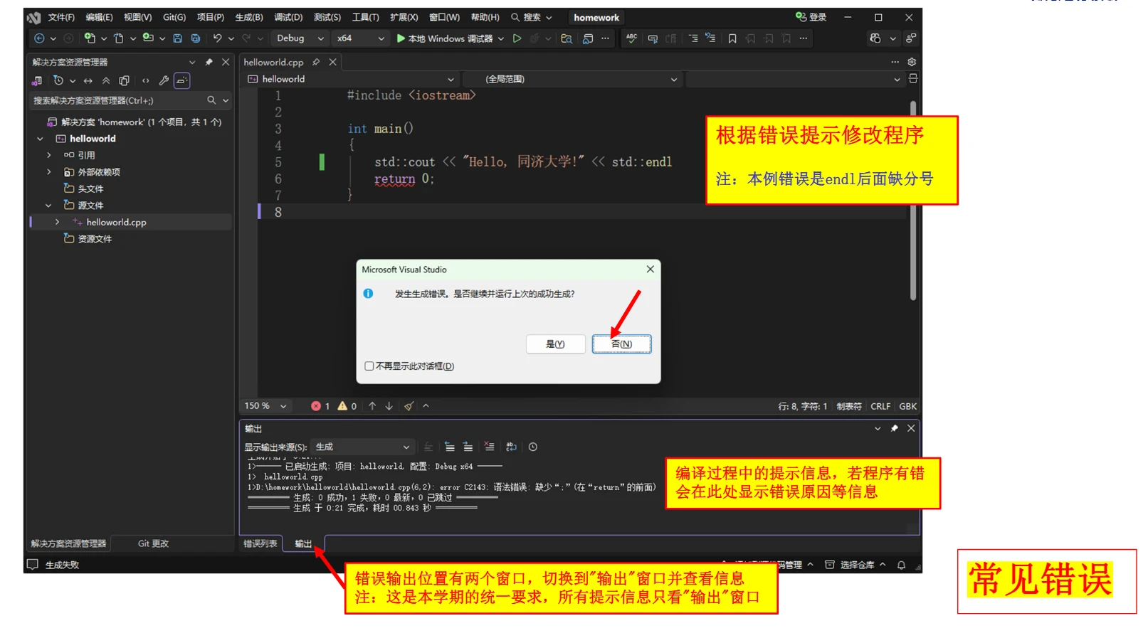This screenshot has width=1148, height=638.
Task: Click the editor settings gear icon
Action: point(912,62)
